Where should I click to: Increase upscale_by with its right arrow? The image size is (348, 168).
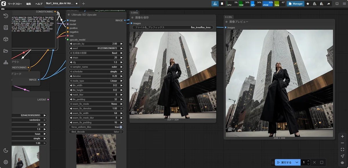point(122,44)
